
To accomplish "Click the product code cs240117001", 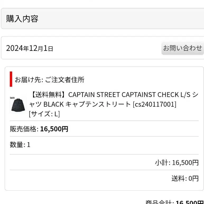I will pyautogui.click(x=154, y=104).
